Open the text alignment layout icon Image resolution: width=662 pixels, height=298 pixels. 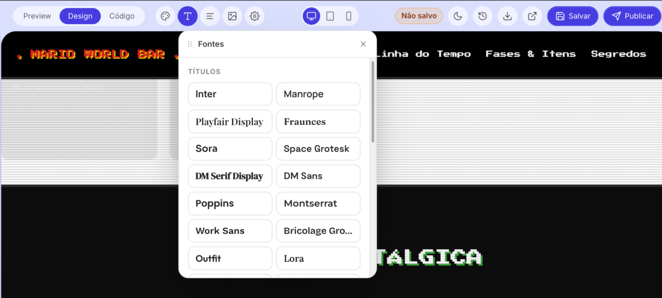click(210, 16)
